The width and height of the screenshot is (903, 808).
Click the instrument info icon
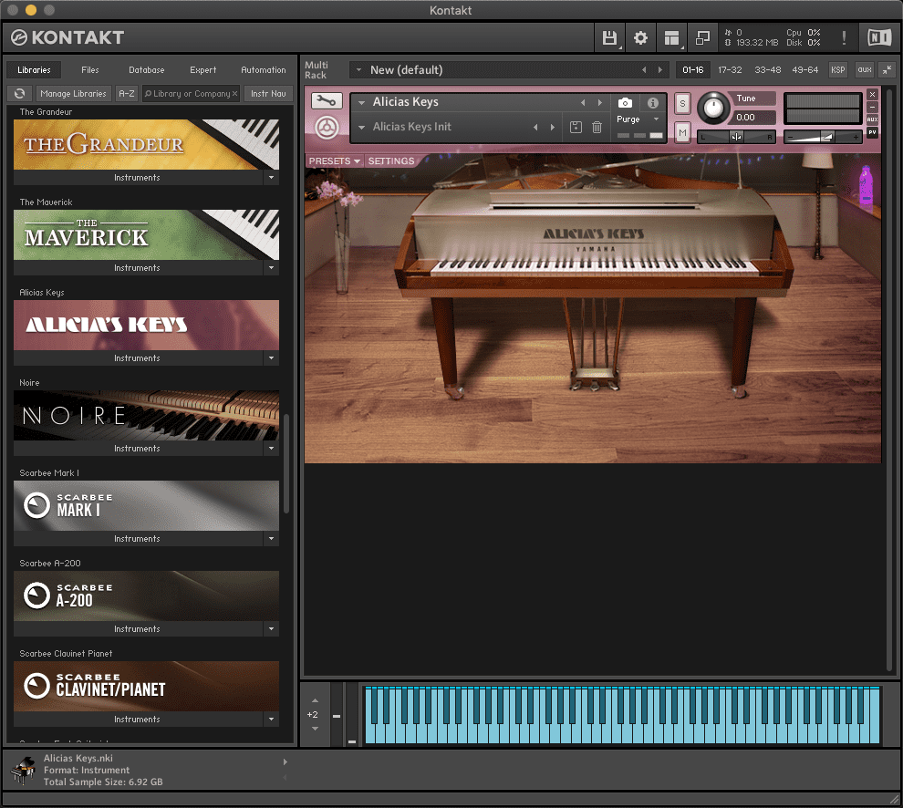point(652,103)
